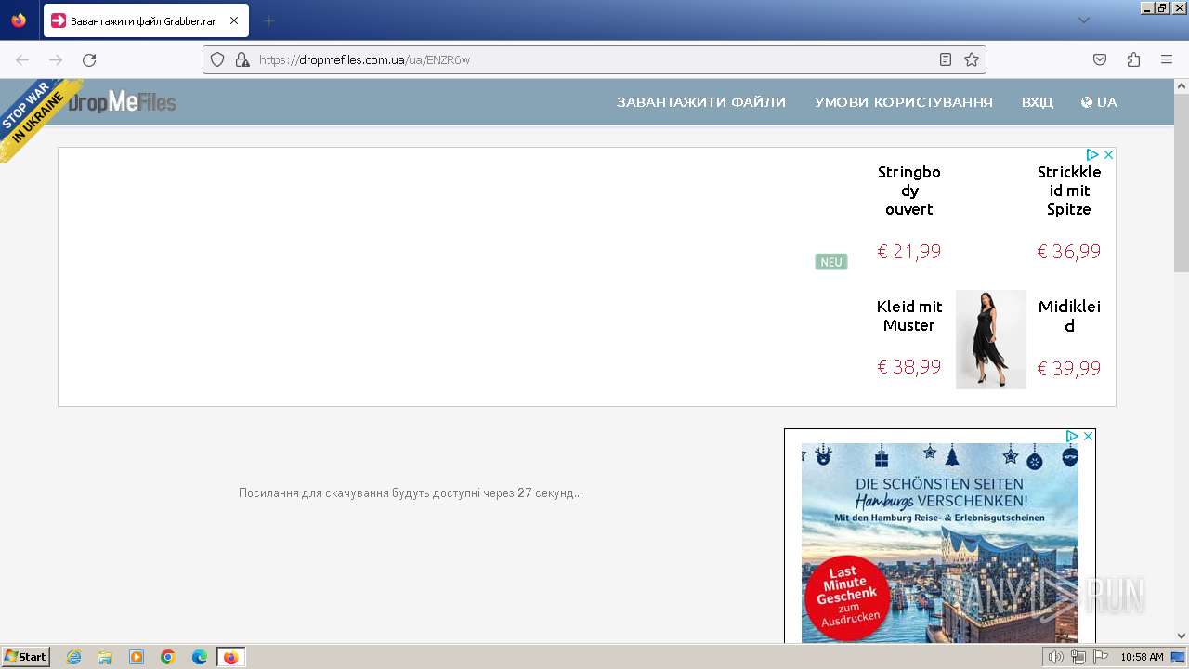Toggle reader view icon
1189x669 pixels.
point(946,59)
